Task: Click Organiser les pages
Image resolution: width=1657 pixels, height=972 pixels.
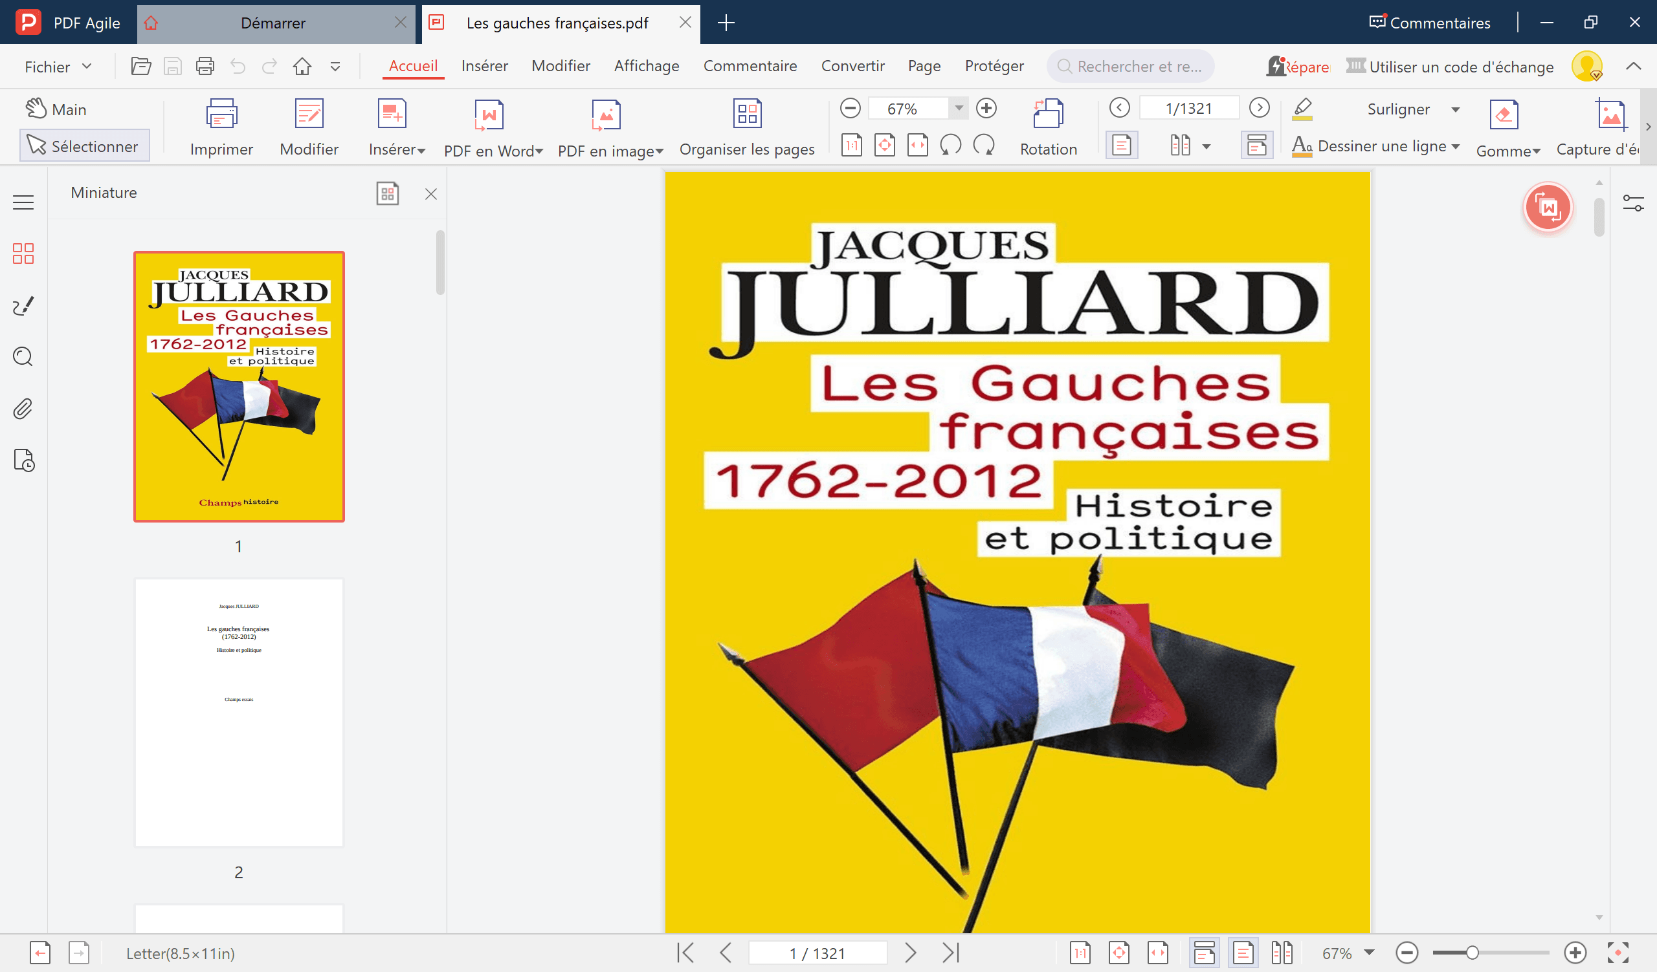Action: 747,128
